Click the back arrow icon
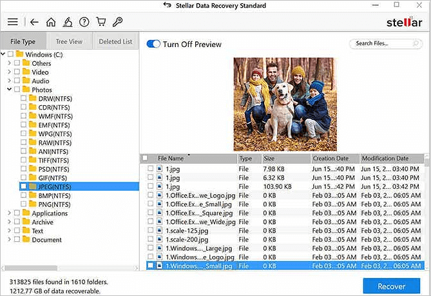Image resolution: width=431 pixels, height=296 pixels. [34, 22]
